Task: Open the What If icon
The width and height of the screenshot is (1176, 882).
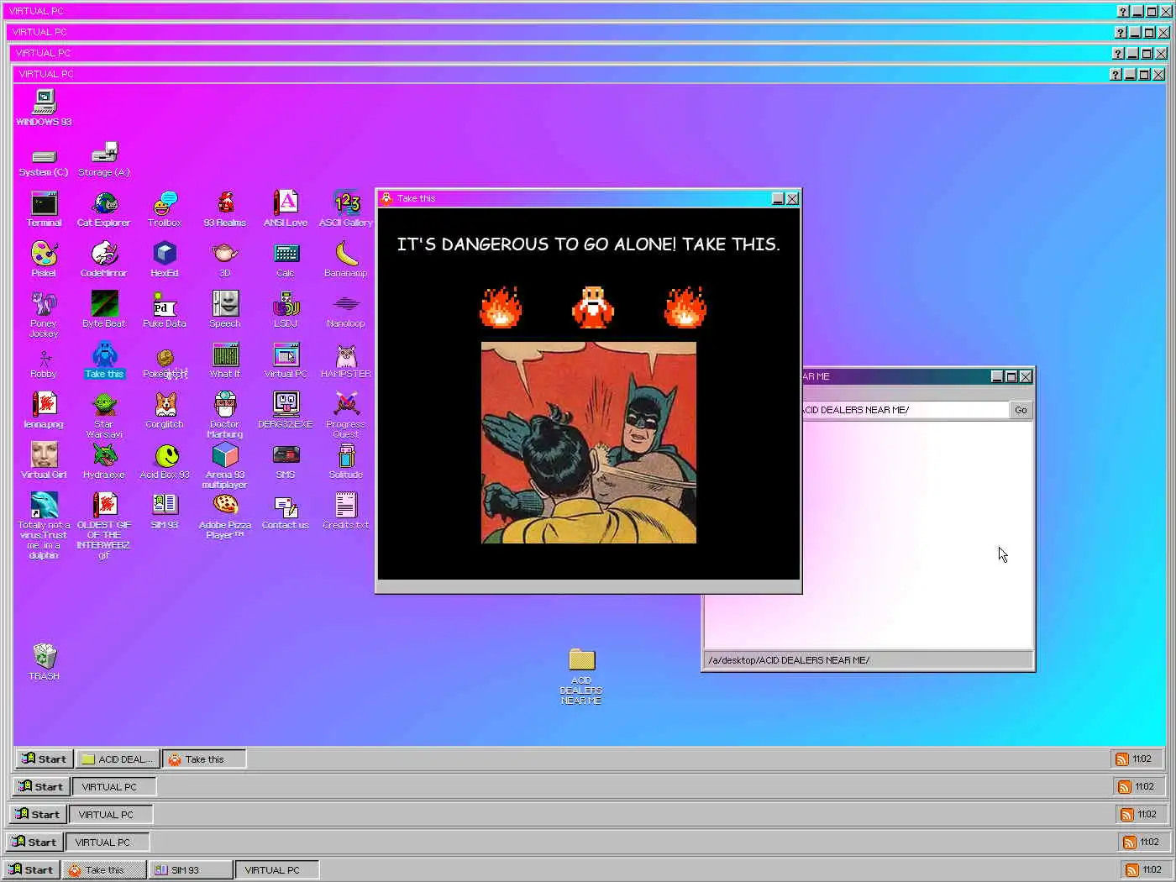Action: click(225, 360)
